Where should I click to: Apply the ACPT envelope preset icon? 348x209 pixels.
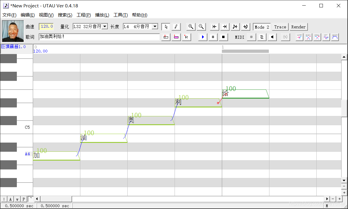point(299,37)
